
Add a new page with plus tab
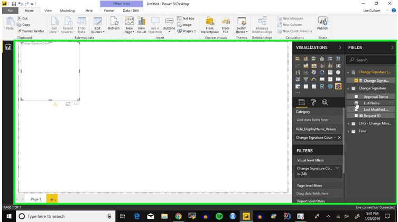52,199
